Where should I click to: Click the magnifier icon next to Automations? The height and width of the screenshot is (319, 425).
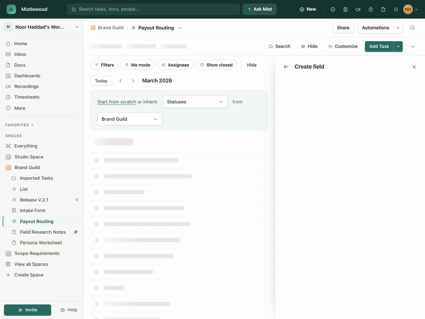[x=413, y=28]
